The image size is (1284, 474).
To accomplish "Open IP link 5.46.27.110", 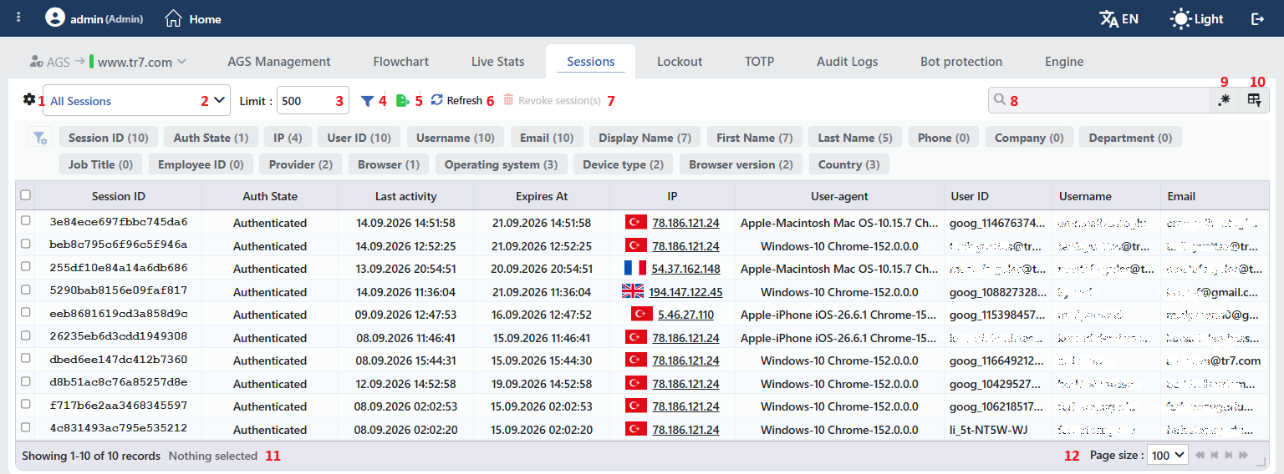I will click(x=685, y=315).
